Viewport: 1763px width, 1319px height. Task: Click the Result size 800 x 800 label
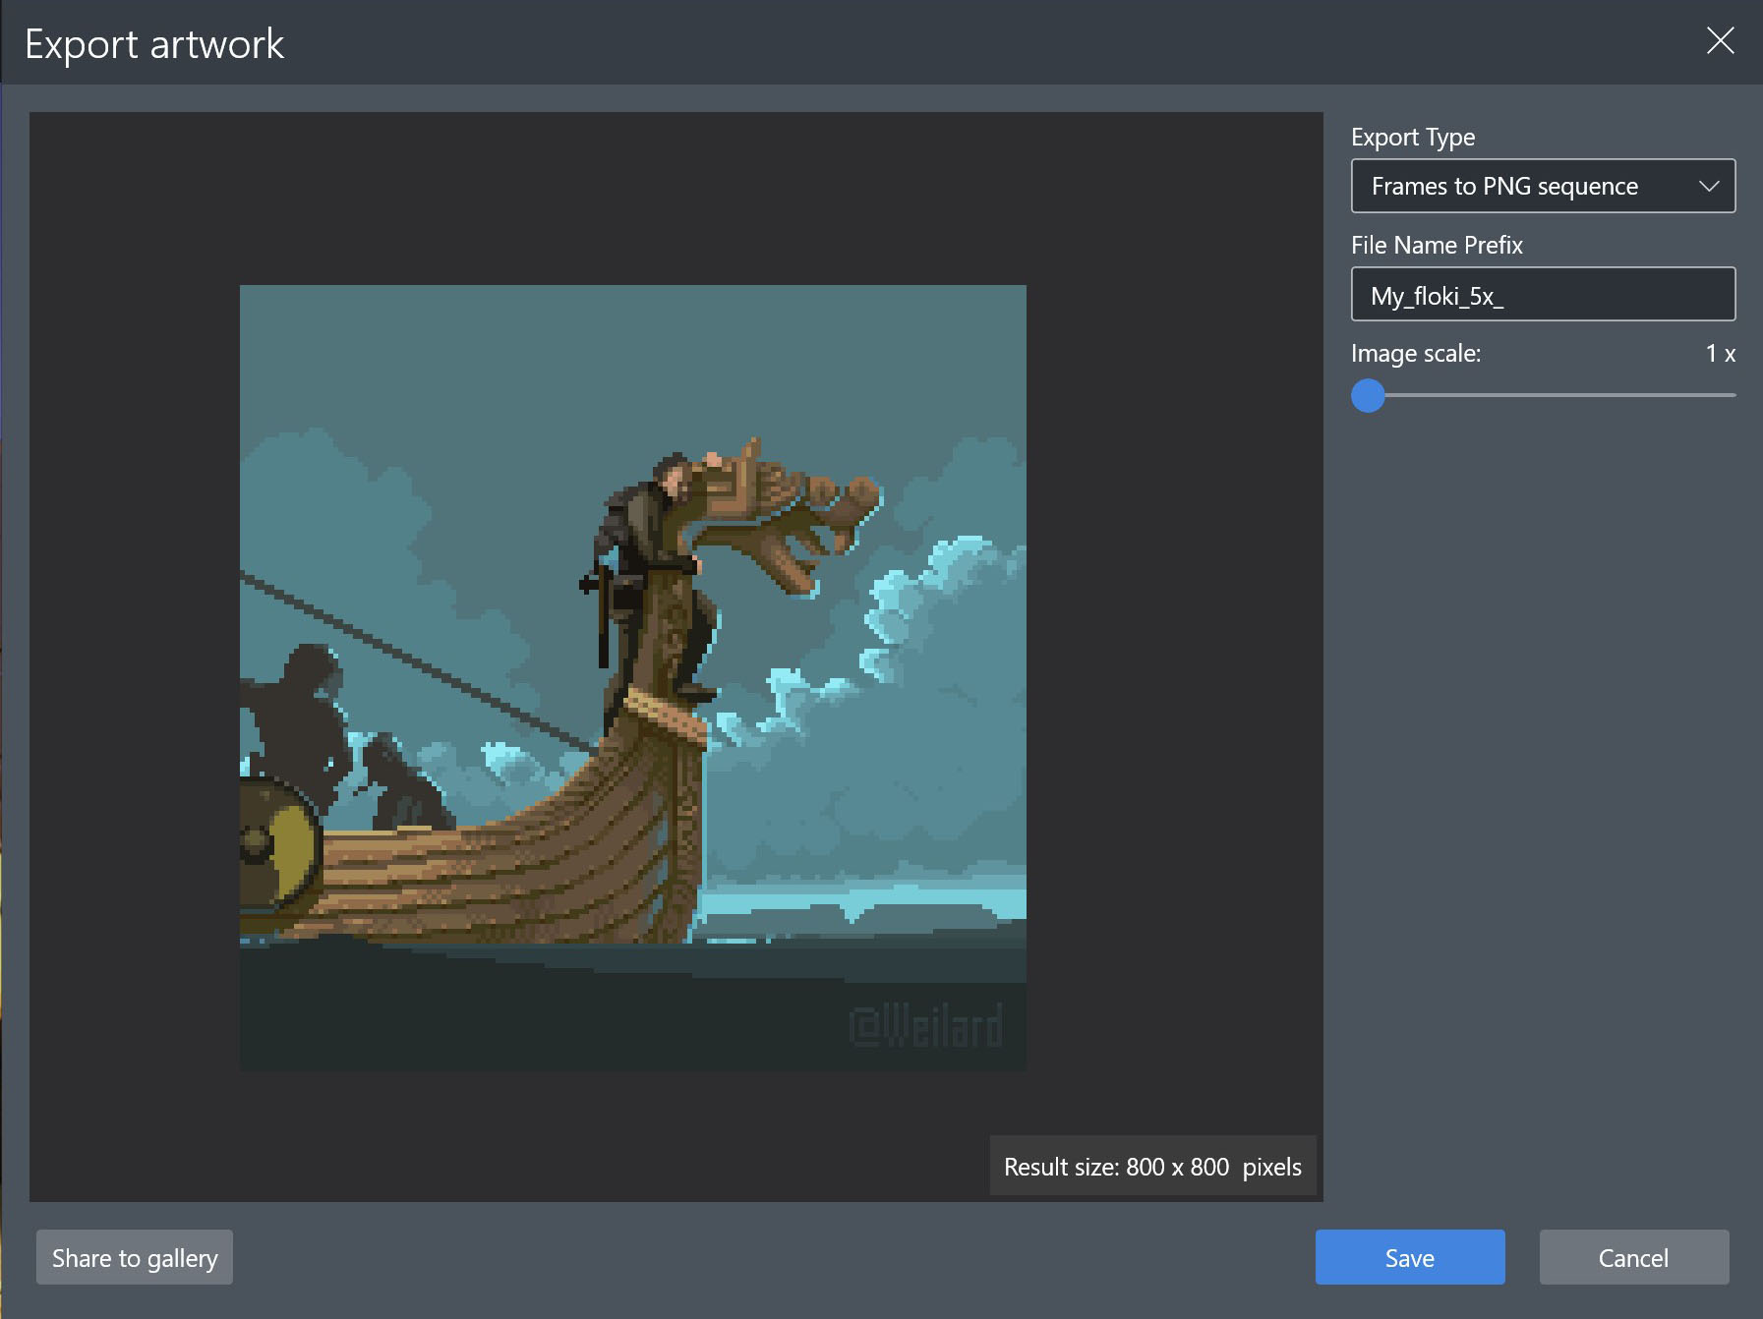pyautogui.click(x=1152, y=1167)
